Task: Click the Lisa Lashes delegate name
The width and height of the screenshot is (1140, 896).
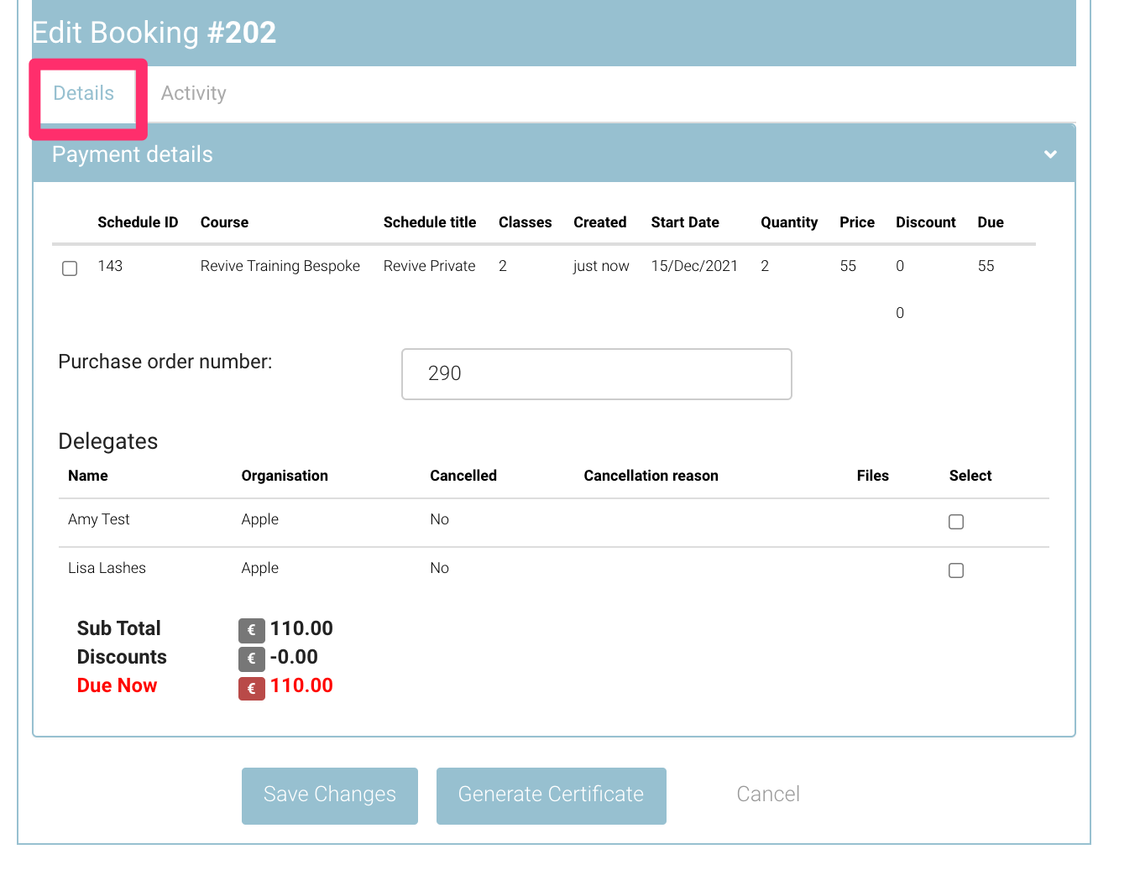Action: (107, 568)
